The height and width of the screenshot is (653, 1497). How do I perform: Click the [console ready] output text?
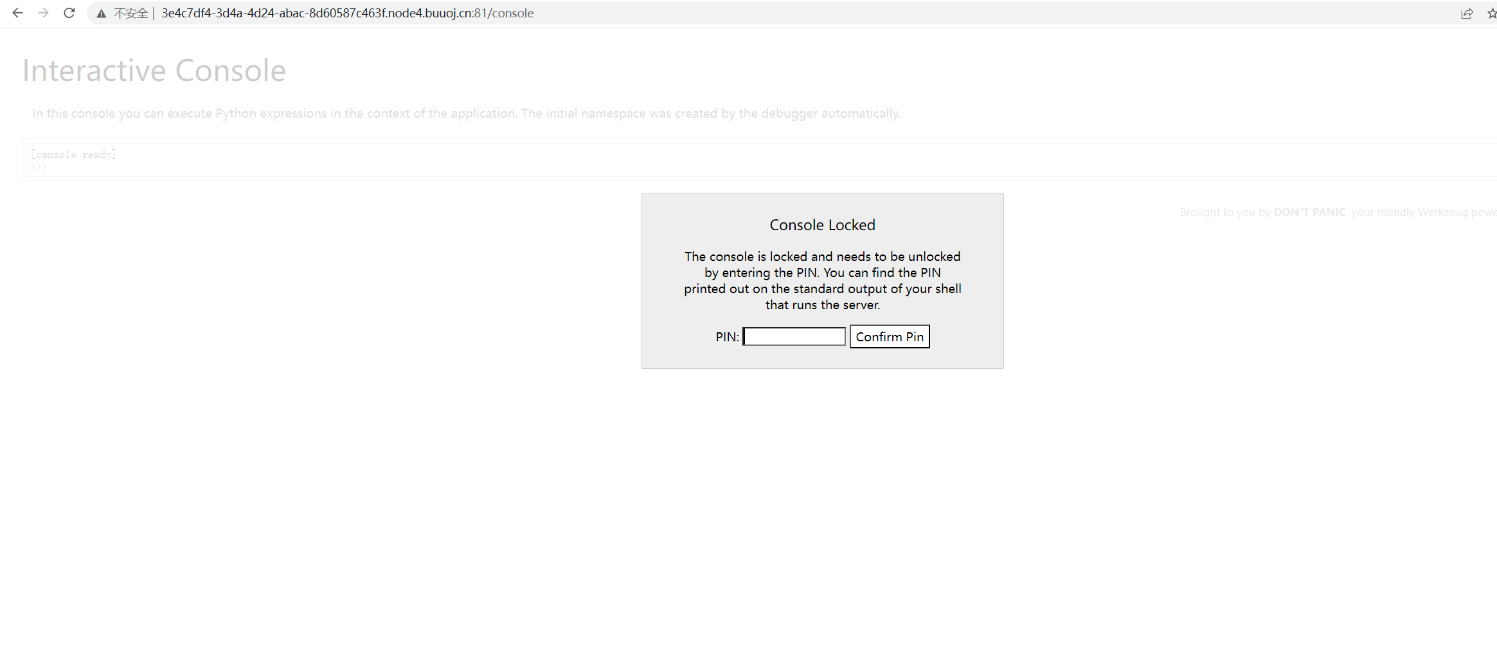[73, 154]
